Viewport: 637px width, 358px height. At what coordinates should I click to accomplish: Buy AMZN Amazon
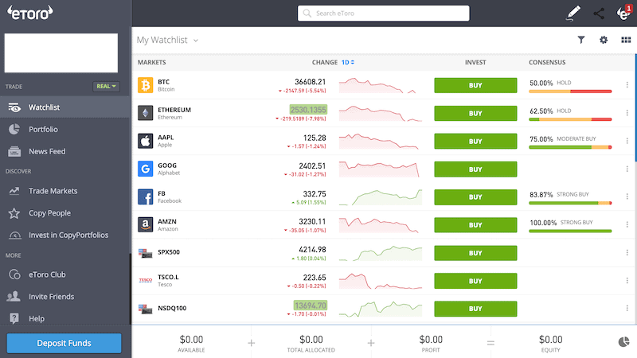coord(475,225)
